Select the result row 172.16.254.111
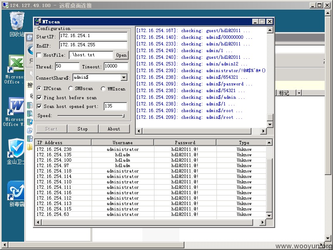Screen dimensions: 333x250 point(151,187)
